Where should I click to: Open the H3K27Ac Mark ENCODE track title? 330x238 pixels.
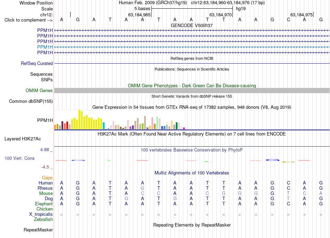click(192, 134)
